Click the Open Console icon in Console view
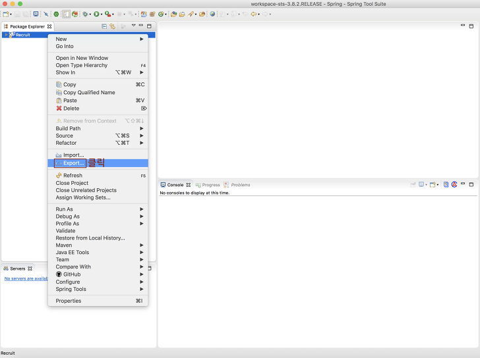 pyautogui.click(x=433, y=184)
